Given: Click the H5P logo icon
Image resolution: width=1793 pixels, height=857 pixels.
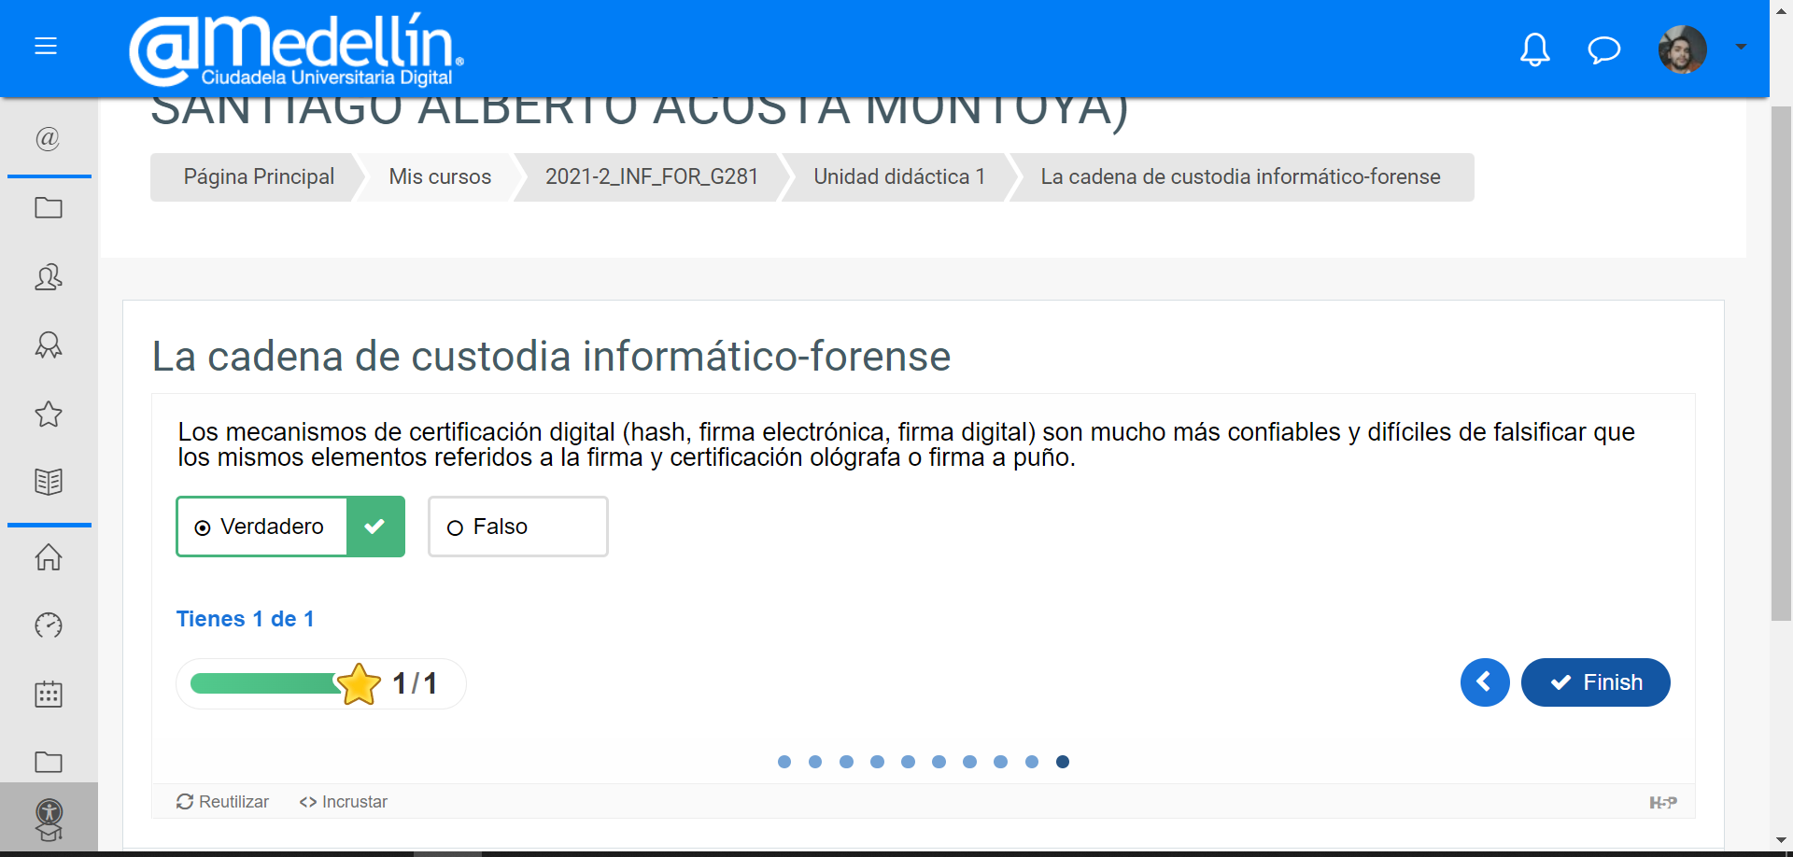Looking at the screenshot, I should (1662, 802).
